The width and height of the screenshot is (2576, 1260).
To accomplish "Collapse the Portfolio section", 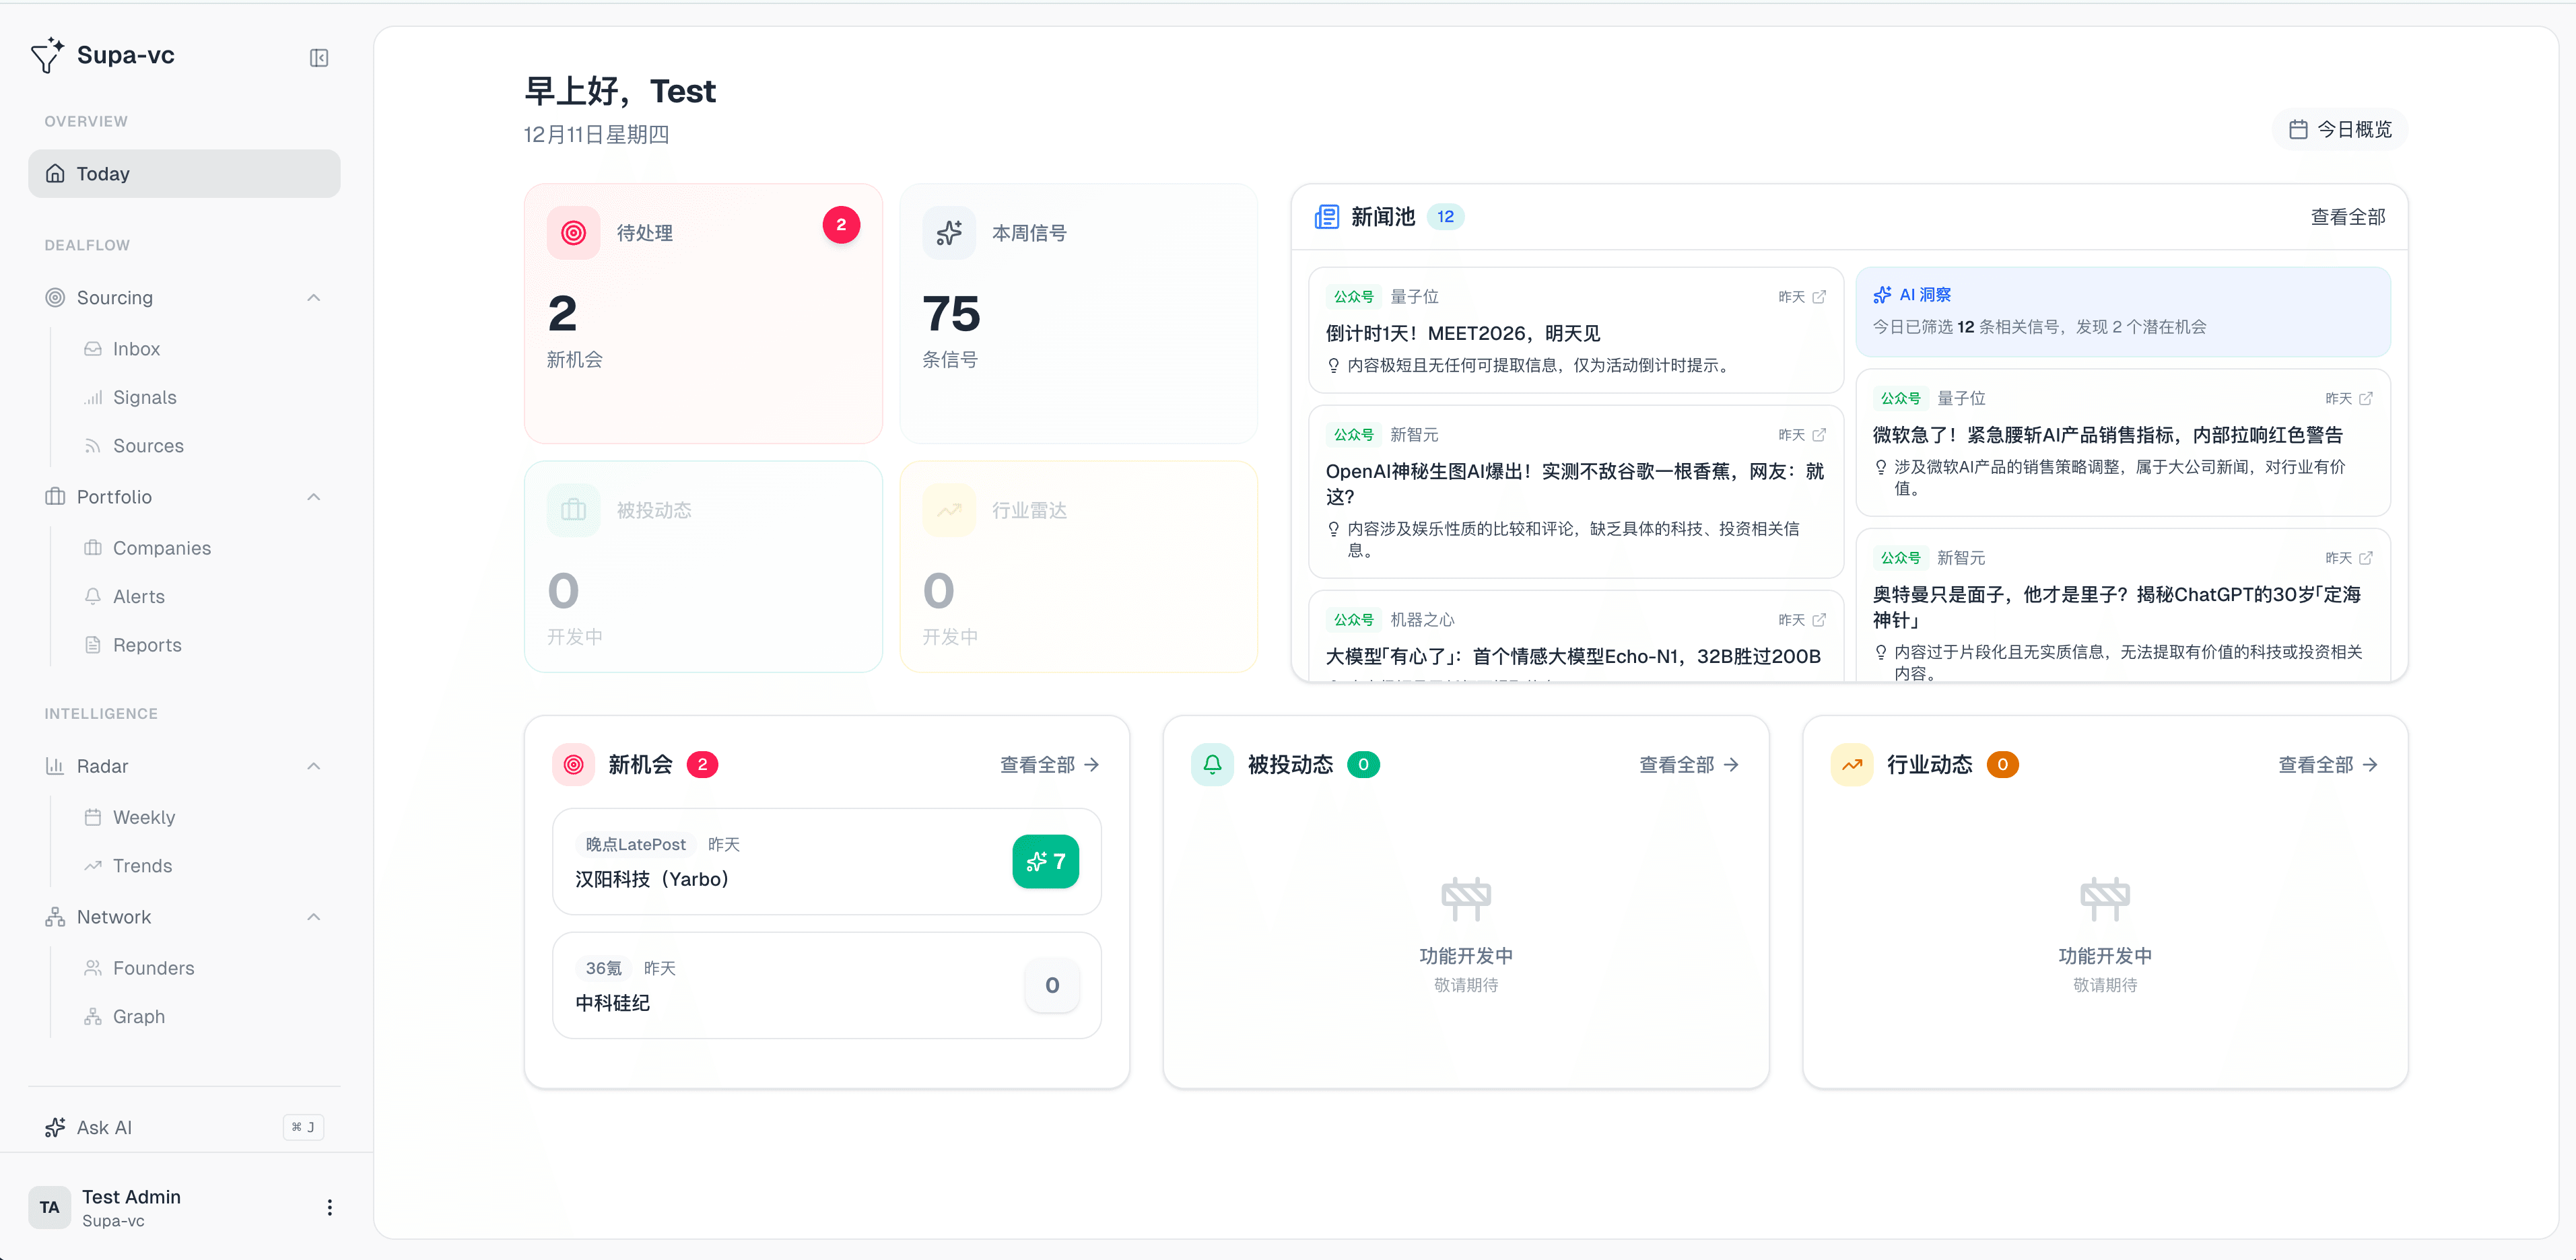I will coord(313,497).
